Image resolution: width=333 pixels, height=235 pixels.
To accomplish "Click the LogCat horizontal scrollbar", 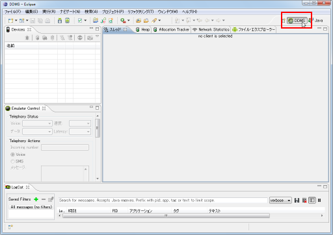I will point(166,216).
